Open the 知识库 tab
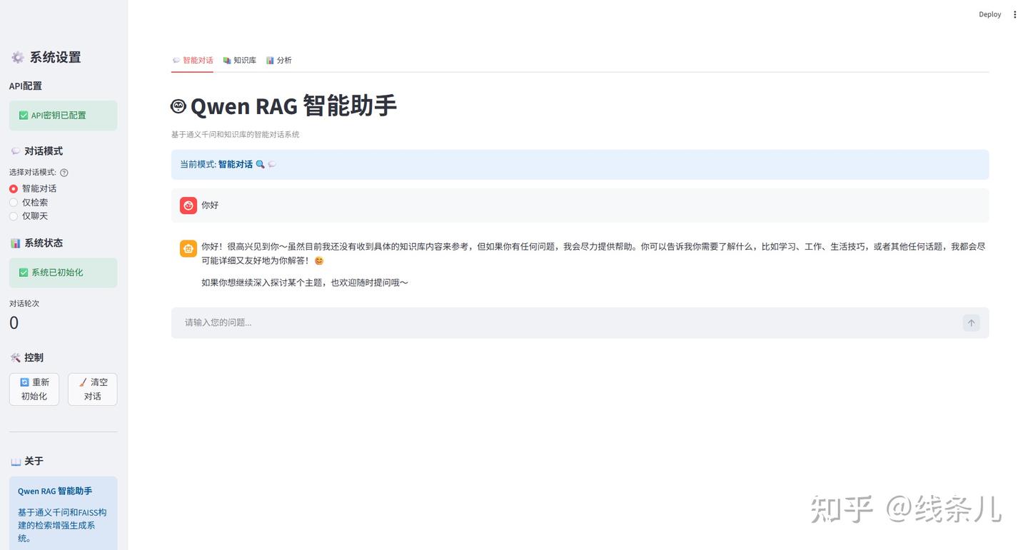This screenshot has width=1028, height=550. coord(239,60)
